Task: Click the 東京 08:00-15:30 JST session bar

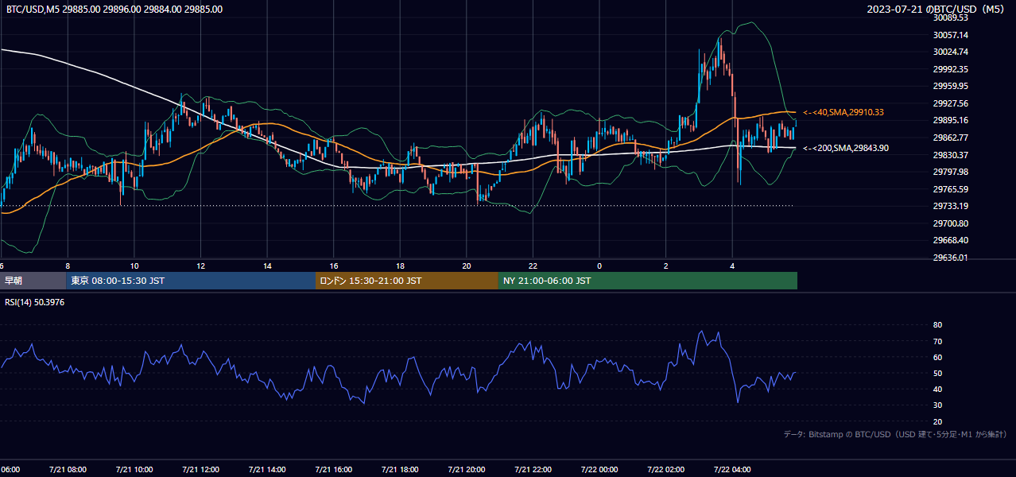Action: click(191, 281)
